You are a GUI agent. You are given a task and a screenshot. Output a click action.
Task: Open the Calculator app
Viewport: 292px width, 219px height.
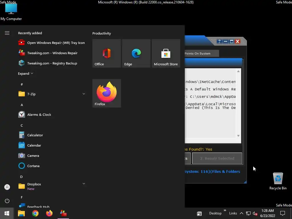31,135
